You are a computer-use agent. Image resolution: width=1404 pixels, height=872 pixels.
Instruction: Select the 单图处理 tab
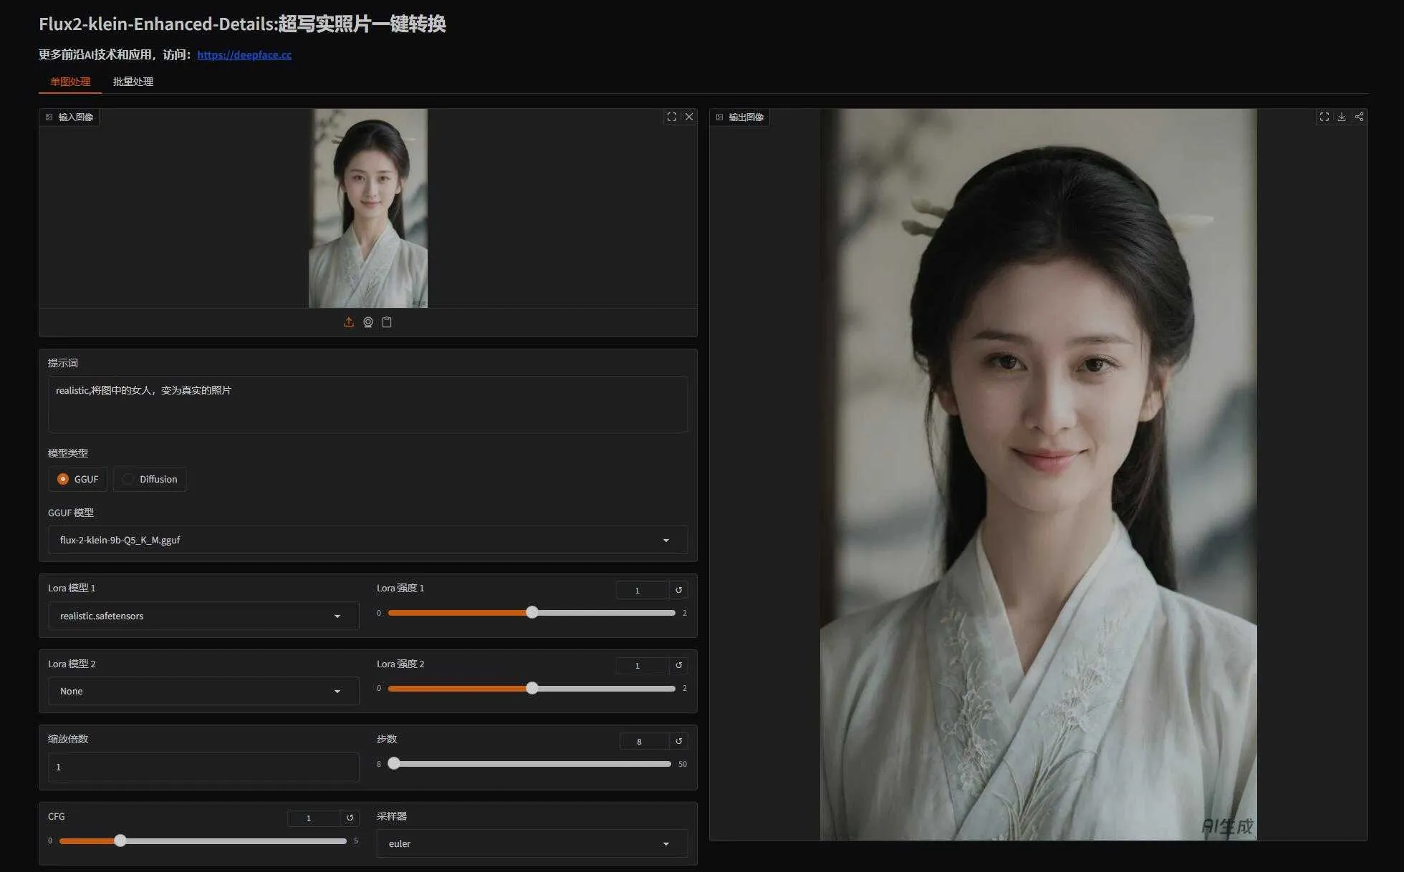click(70, 82)
